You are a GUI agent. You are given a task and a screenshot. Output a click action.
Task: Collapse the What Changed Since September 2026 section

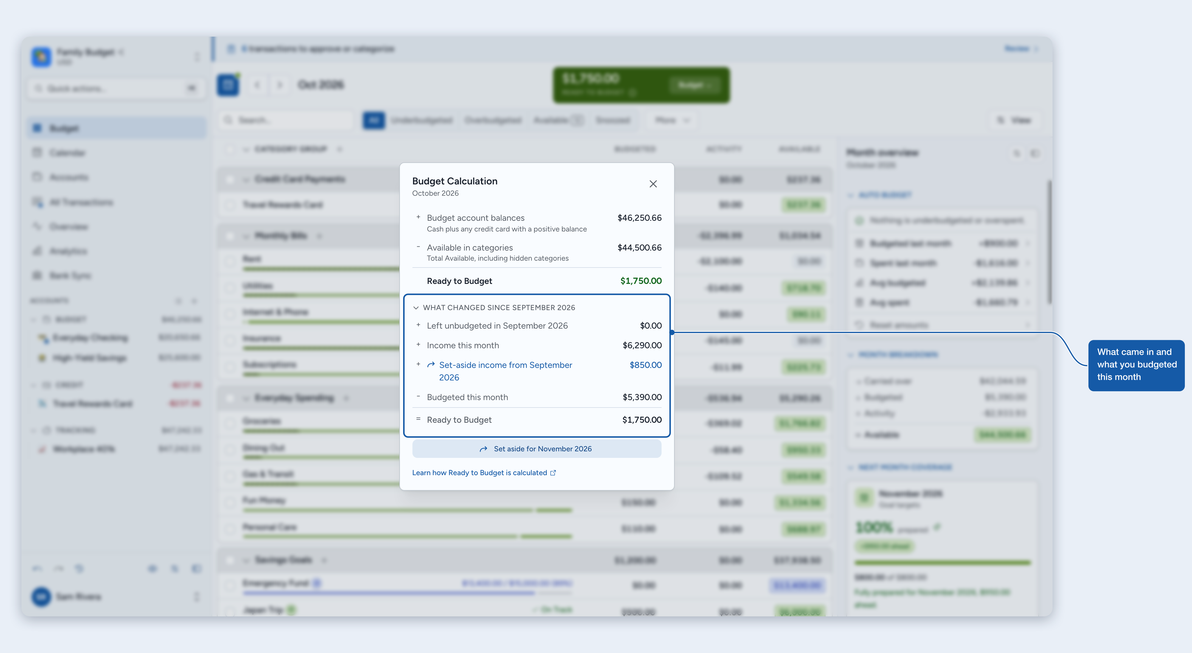coord(494,307)
